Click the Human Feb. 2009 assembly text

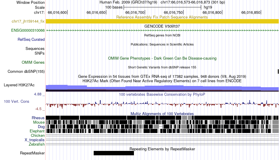tap(128, 2)
